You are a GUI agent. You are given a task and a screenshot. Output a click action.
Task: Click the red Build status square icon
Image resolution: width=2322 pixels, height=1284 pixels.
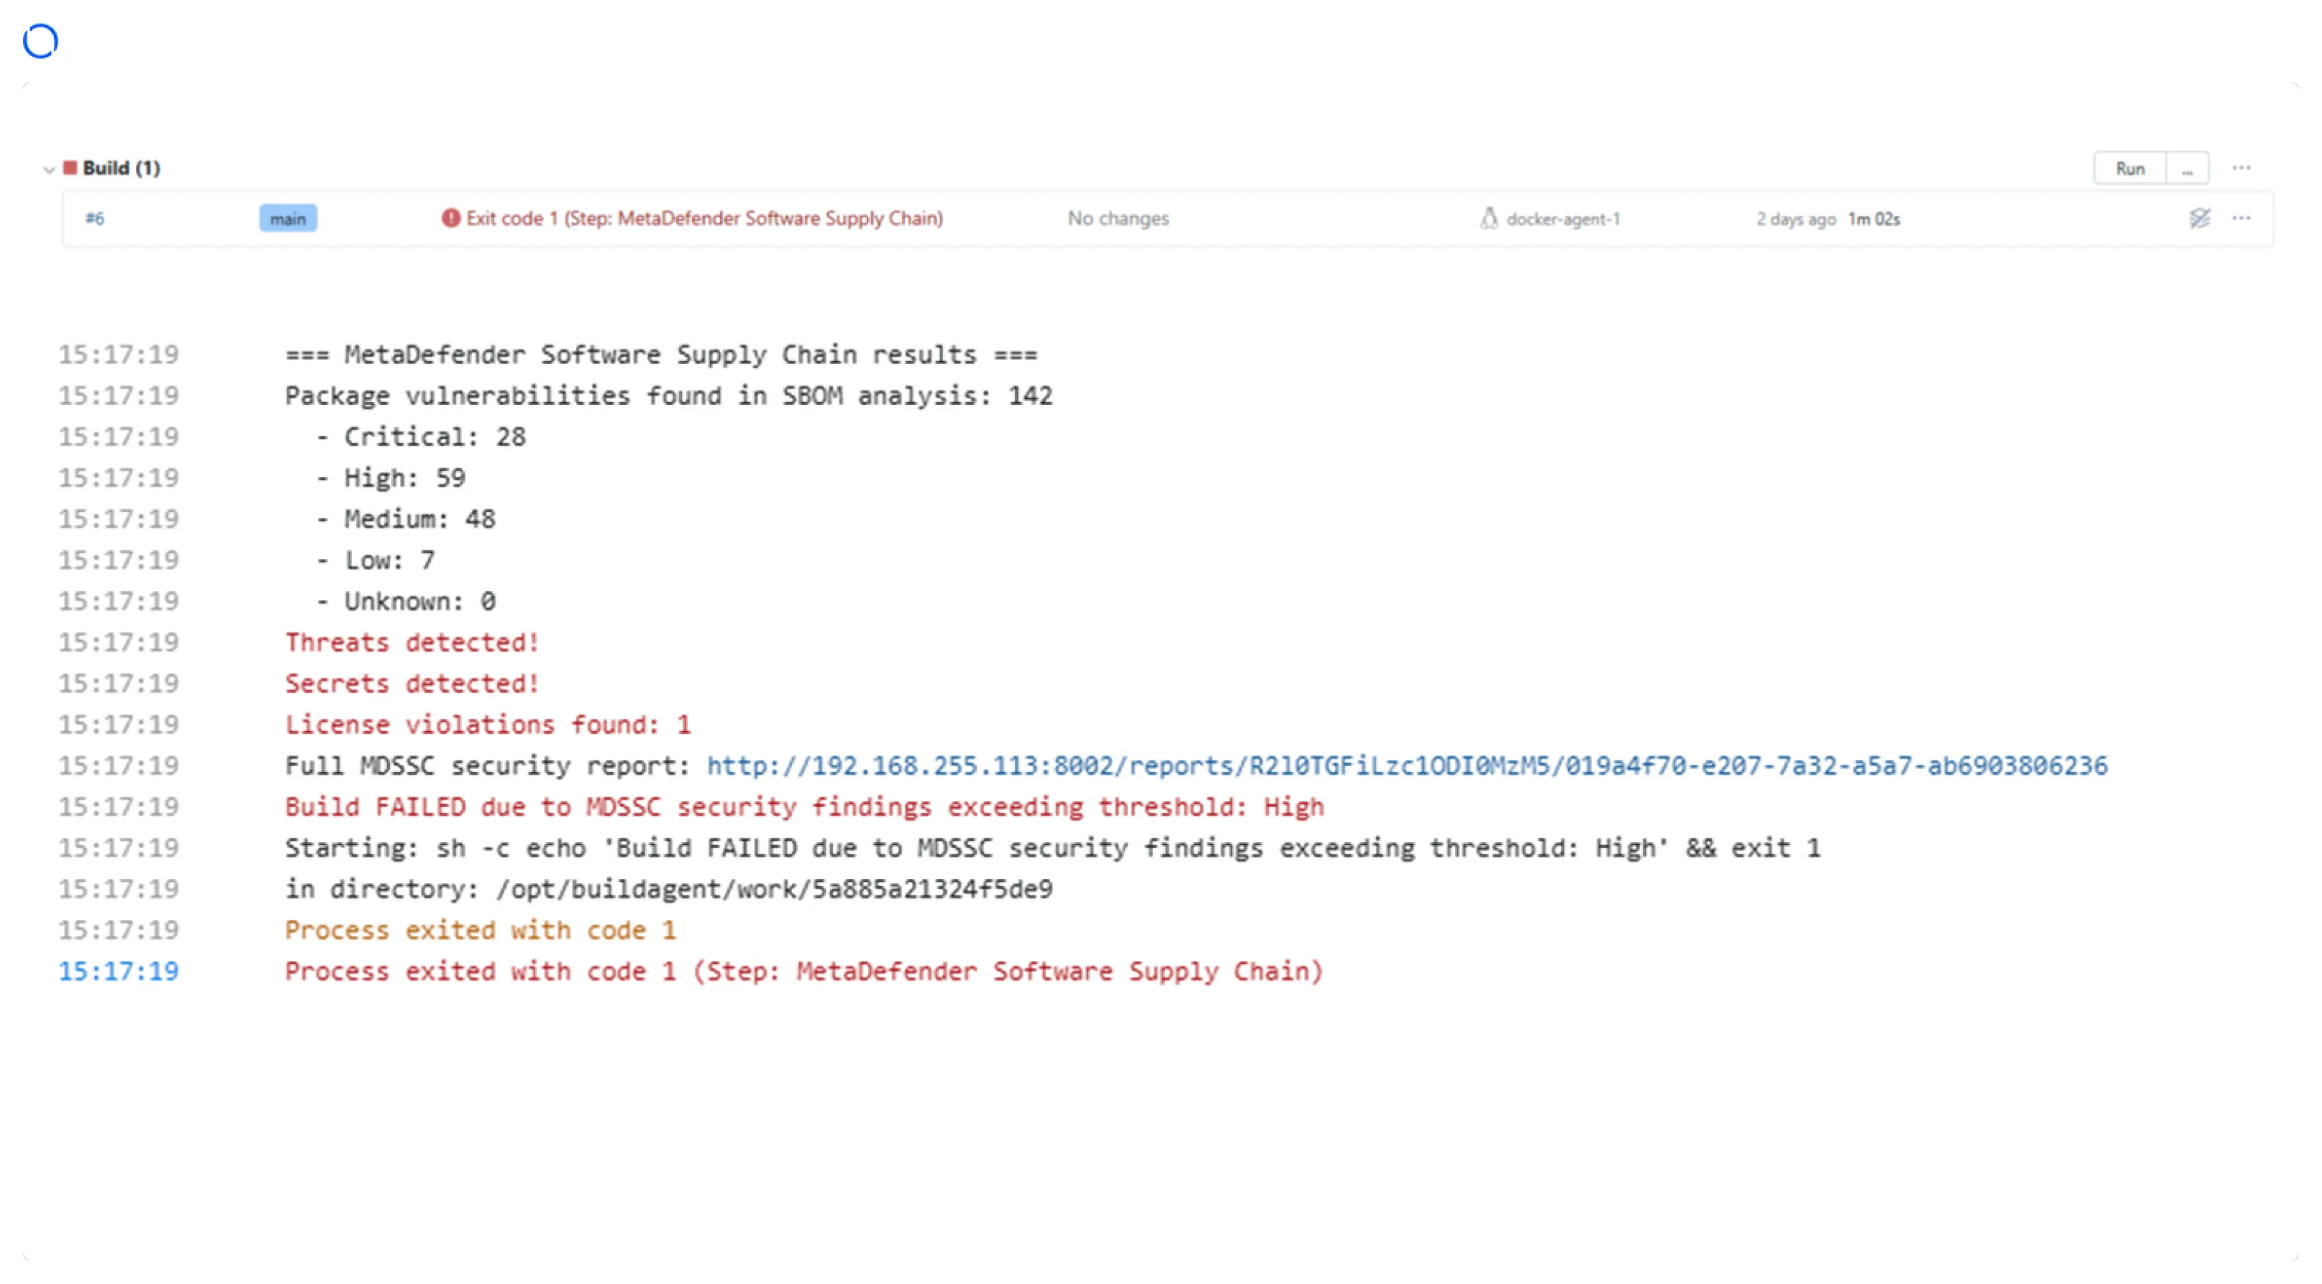tap(70, 168)
